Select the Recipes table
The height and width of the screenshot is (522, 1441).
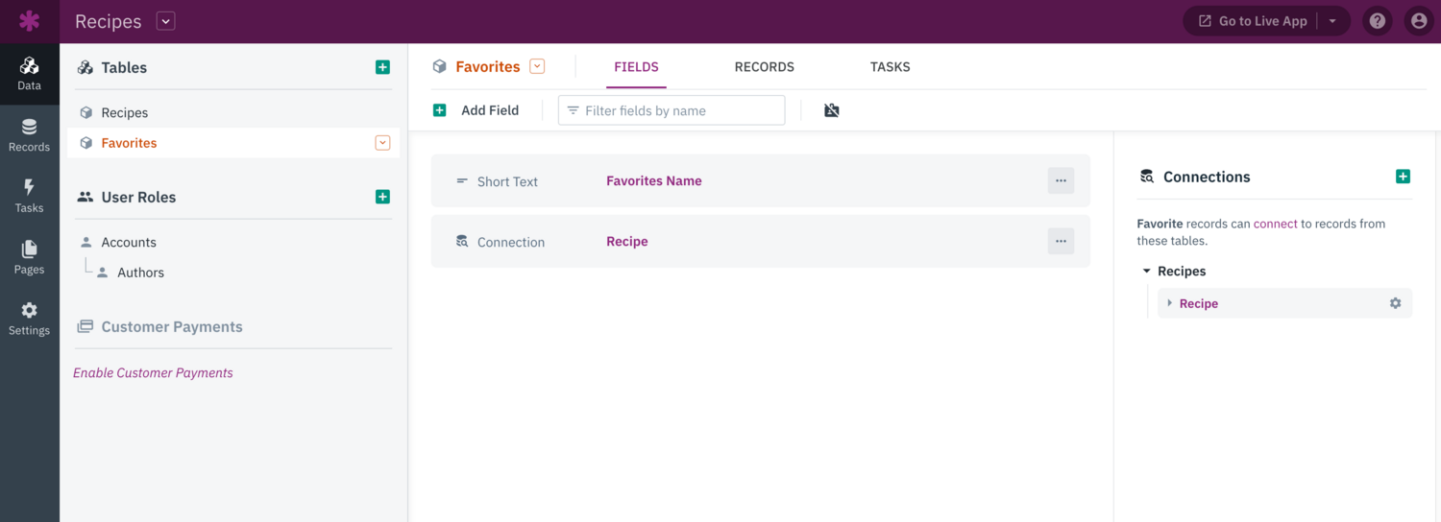coord(125,112)
